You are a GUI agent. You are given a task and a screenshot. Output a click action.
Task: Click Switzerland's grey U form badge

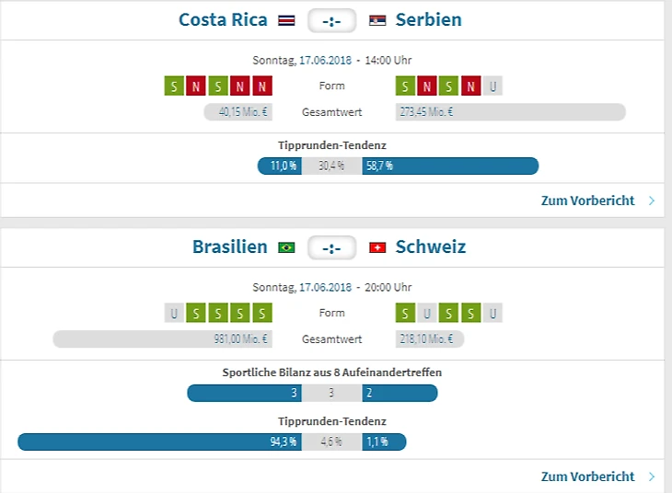click(493, 314)
